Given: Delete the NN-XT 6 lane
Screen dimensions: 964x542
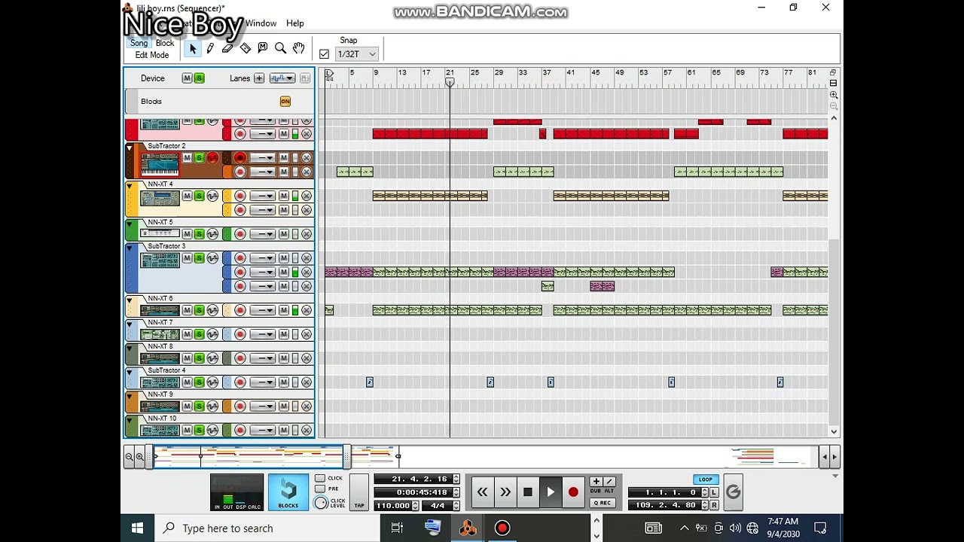Looking at the screenshot, I should click(x=307, y=310).
